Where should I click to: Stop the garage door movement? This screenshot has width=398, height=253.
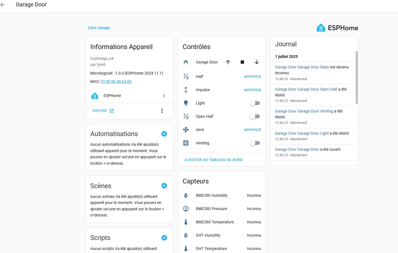pyautogui.click(x=242, y=62)
